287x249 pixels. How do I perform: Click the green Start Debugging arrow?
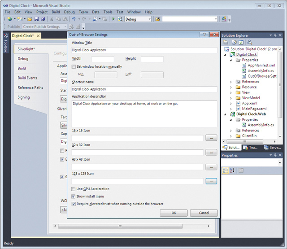click(x=113, y=19)
